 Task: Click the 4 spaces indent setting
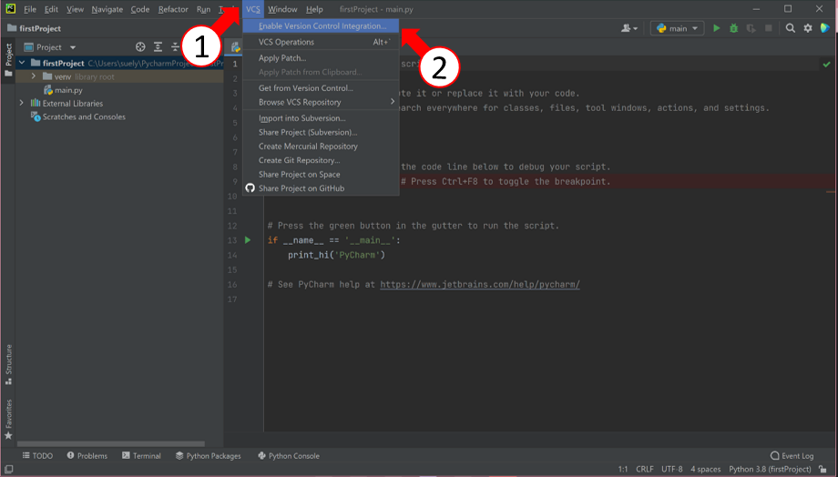[705, 469]
